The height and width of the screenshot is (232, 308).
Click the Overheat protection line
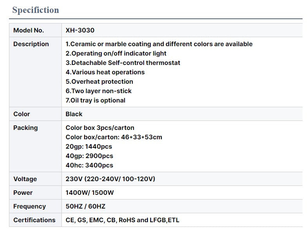(x=99, y=82)
